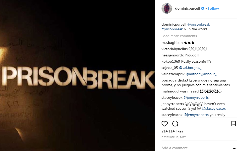Open the @prisonbreak mention in the caption
Screen dimensions: 238x151
click(199, 24)
